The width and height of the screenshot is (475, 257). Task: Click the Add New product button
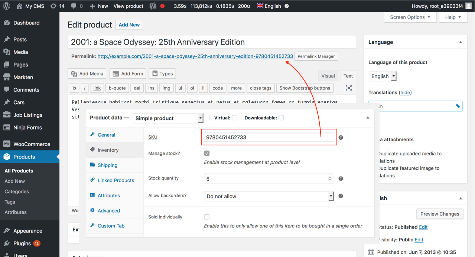(129, 25)
